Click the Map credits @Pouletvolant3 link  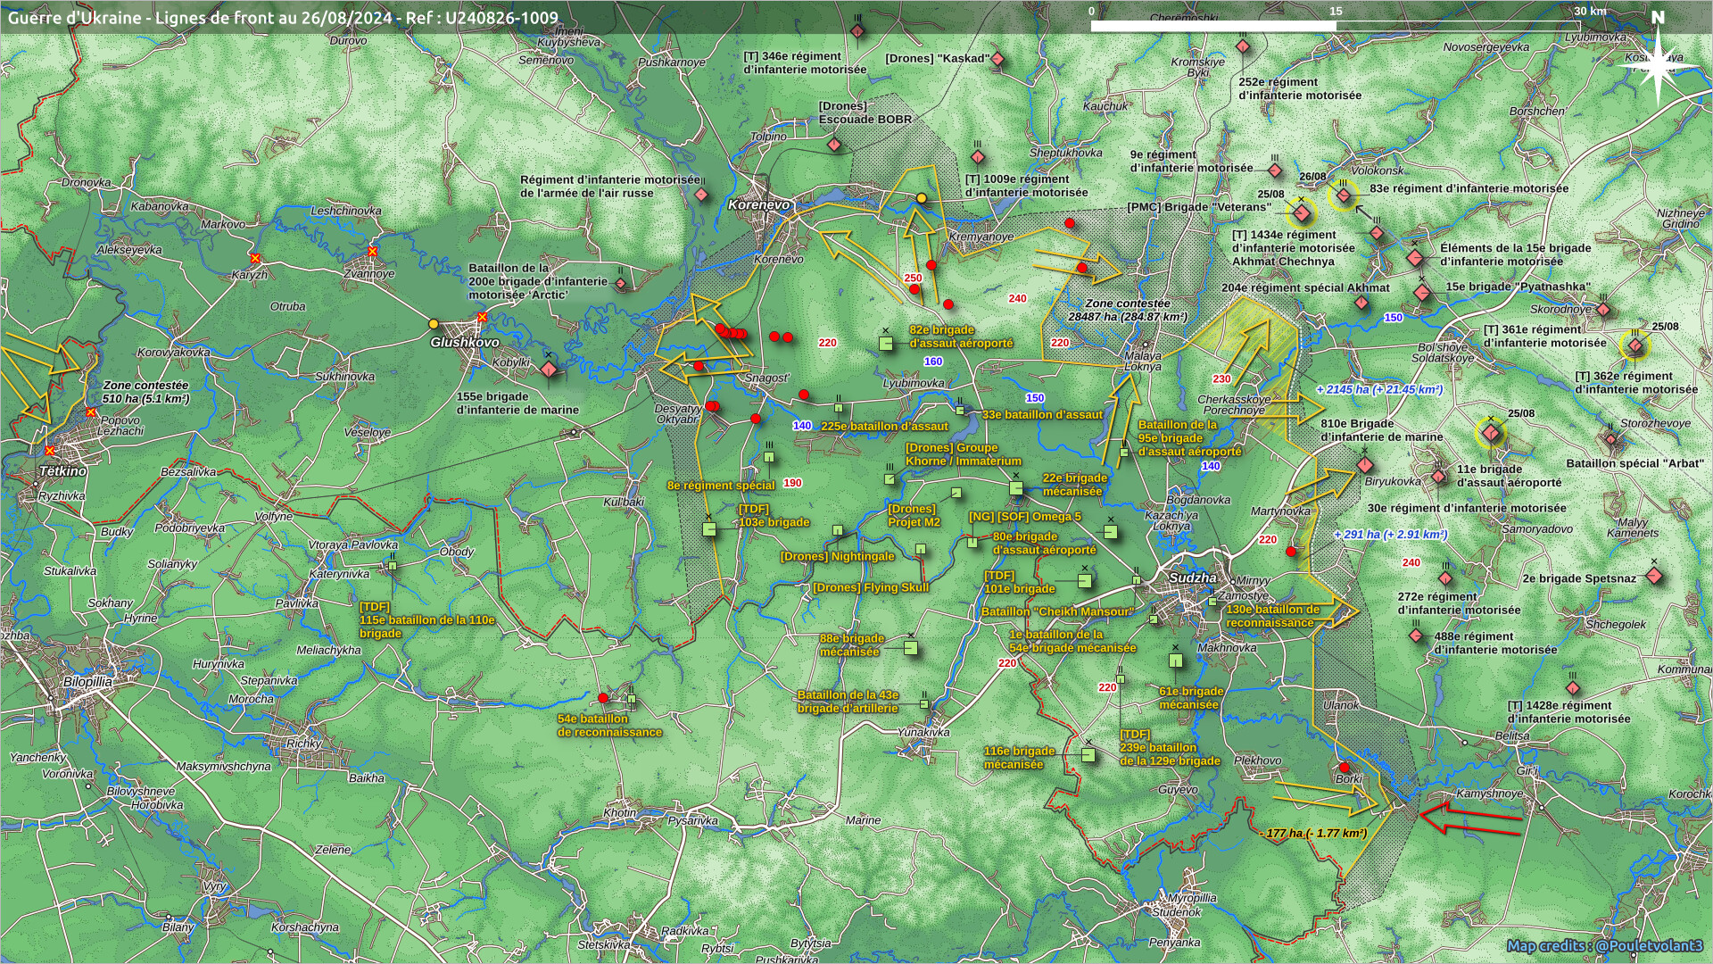pos(1604,946)
